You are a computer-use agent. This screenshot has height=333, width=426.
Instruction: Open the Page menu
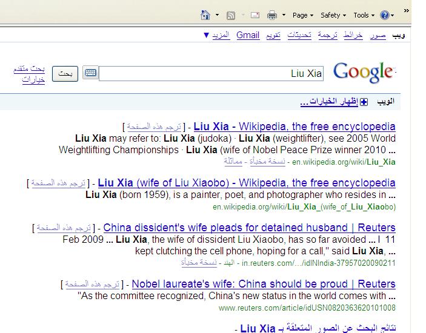pos(302,16)
